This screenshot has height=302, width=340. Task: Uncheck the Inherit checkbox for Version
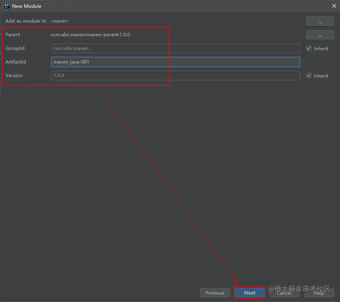[x=309, y=76]
